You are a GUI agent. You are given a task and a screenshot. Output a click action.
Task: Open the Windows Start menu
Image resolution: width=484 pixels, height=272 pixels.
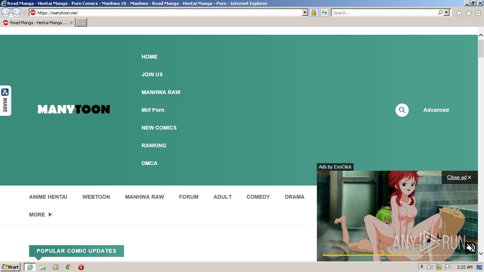pyautogui.click(x=10, y=267)
